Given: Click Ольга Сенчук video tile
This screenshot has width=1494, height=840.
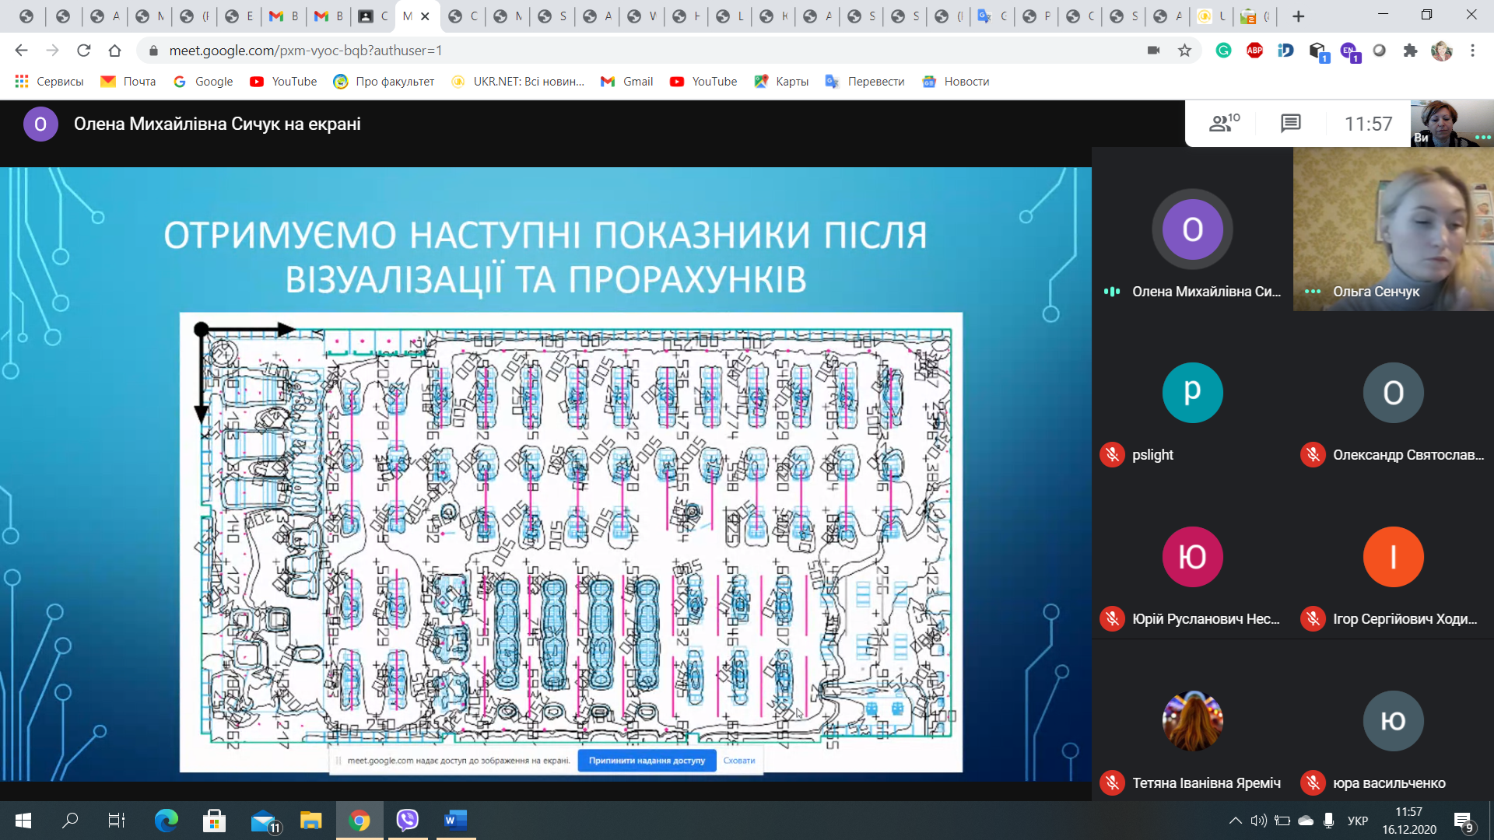Looking at the screenshot, I should (1393, 229).
